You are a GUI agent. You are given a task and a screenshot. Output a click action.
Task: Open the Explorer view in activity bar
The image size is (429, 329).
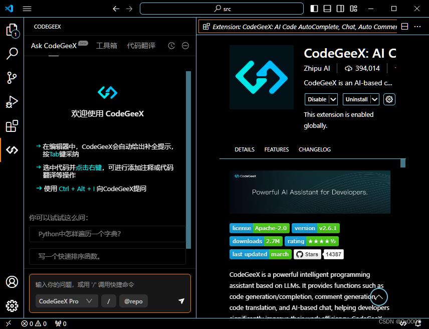pos(12,30)
